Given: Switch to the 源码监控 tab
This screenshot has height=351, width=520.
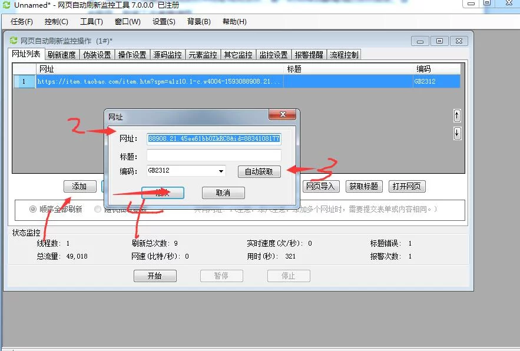Looking at the screenshot, I should pos(167,55).
